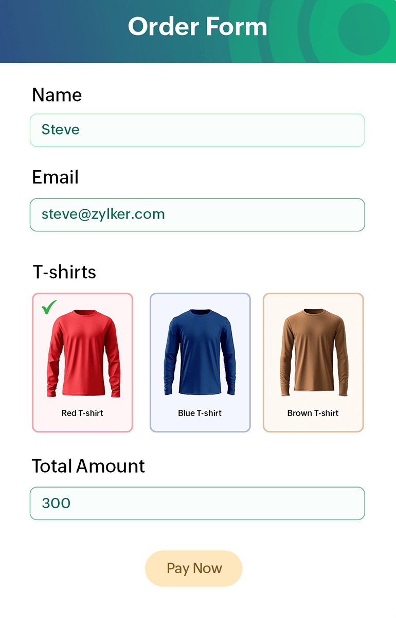This screenshot has width=396, height=618.
Task: Choose the Blue T-shirt option
Action: 200,362
